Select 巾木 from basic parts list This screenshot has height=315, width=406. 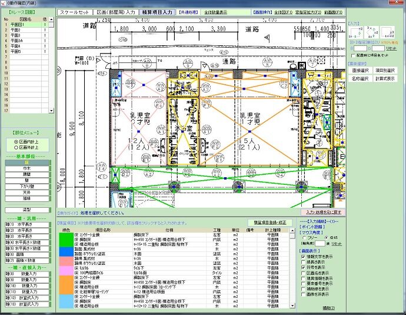click(x=26, y=168)
